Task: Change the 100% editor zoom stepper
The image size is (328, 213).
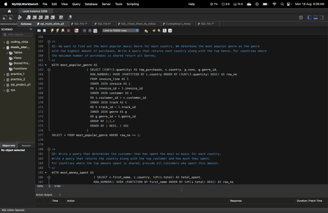Action: tap(49, 186)
